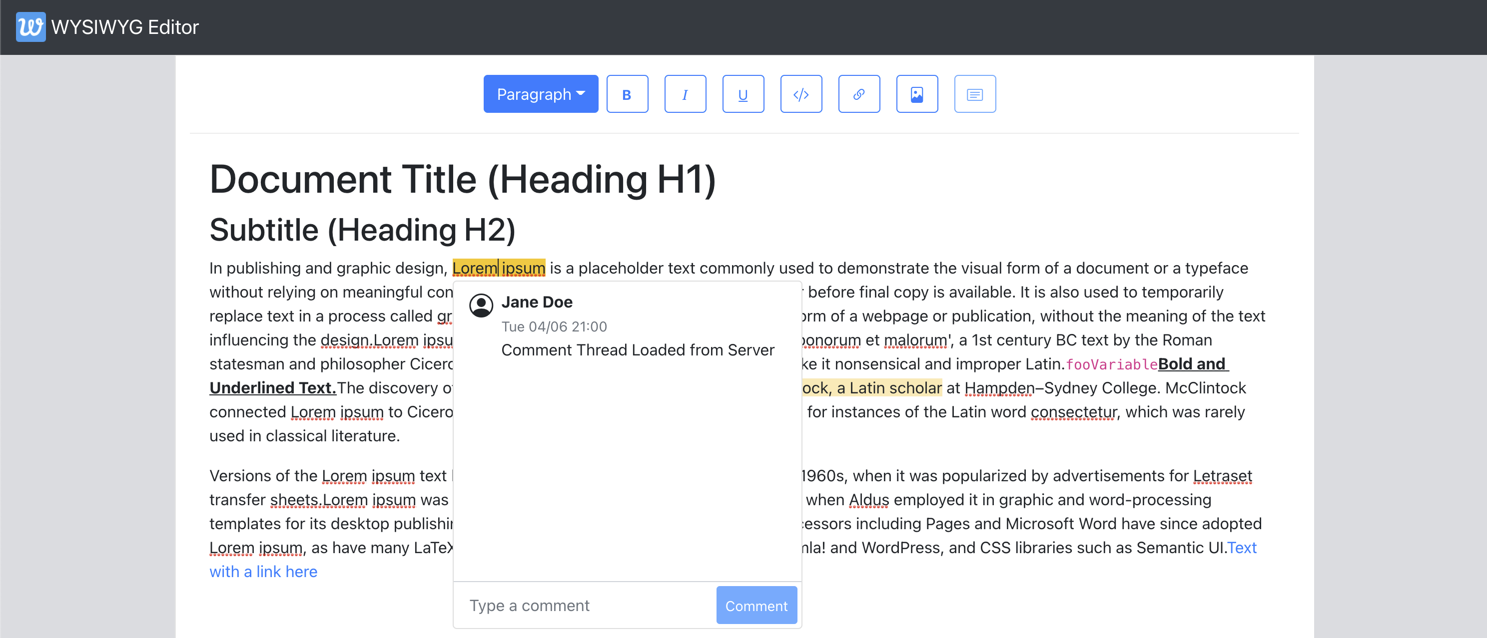Click the word Aldus
This screenshot has width=1487, height=638.
pos(868,500)
